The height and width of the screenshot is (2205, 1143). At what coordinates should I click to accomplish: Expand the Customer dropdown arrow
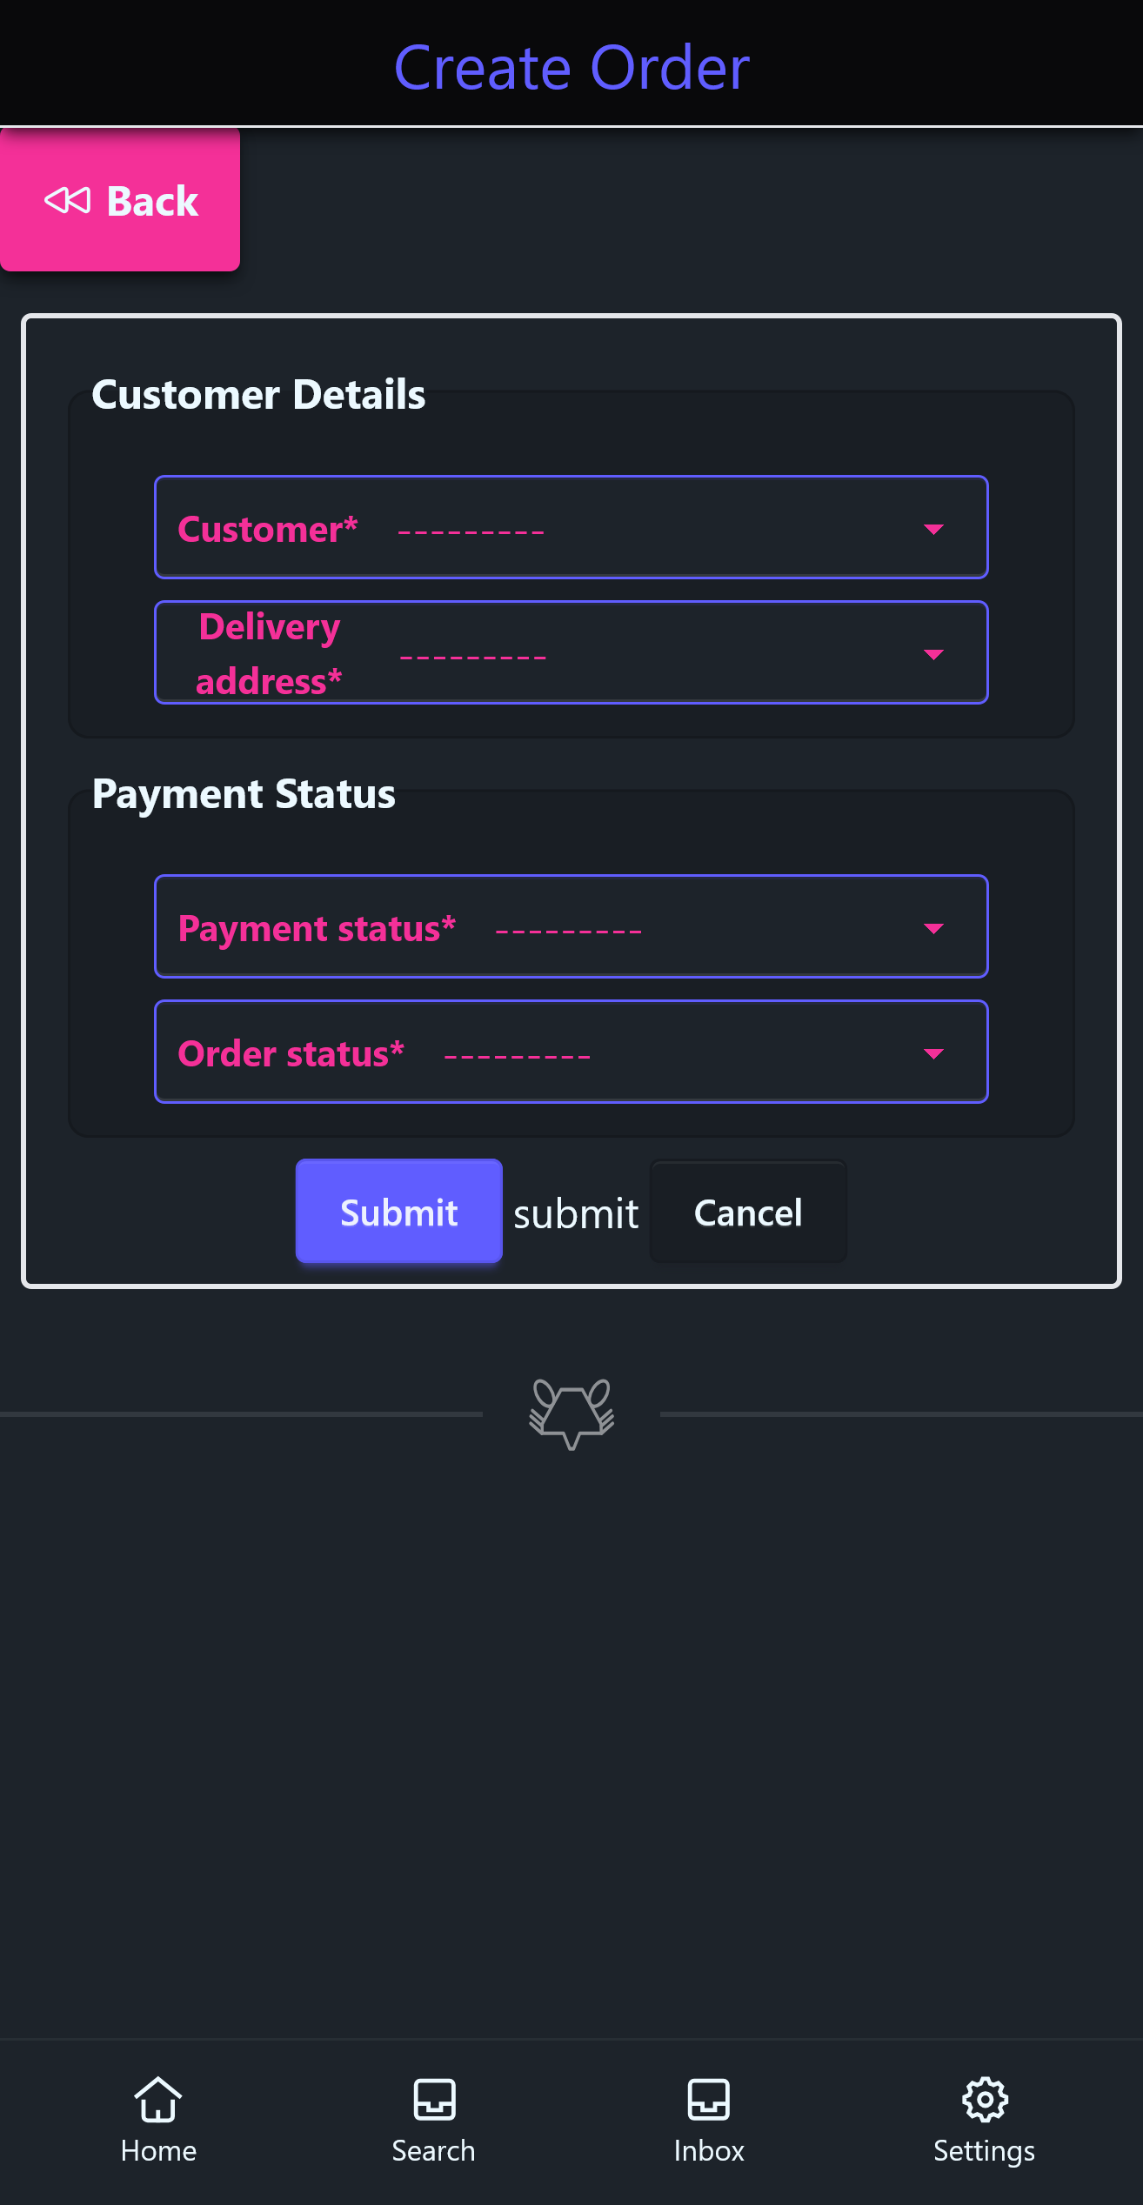point(933,530)
